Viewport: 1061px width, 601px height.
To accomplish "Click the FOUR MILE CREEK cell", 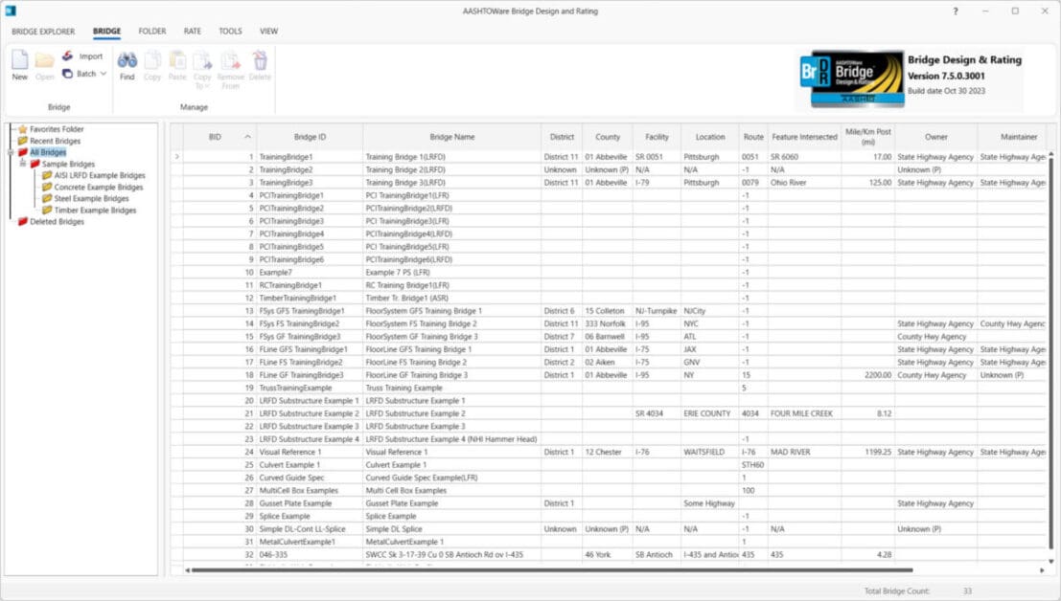I will coord(804,413).
